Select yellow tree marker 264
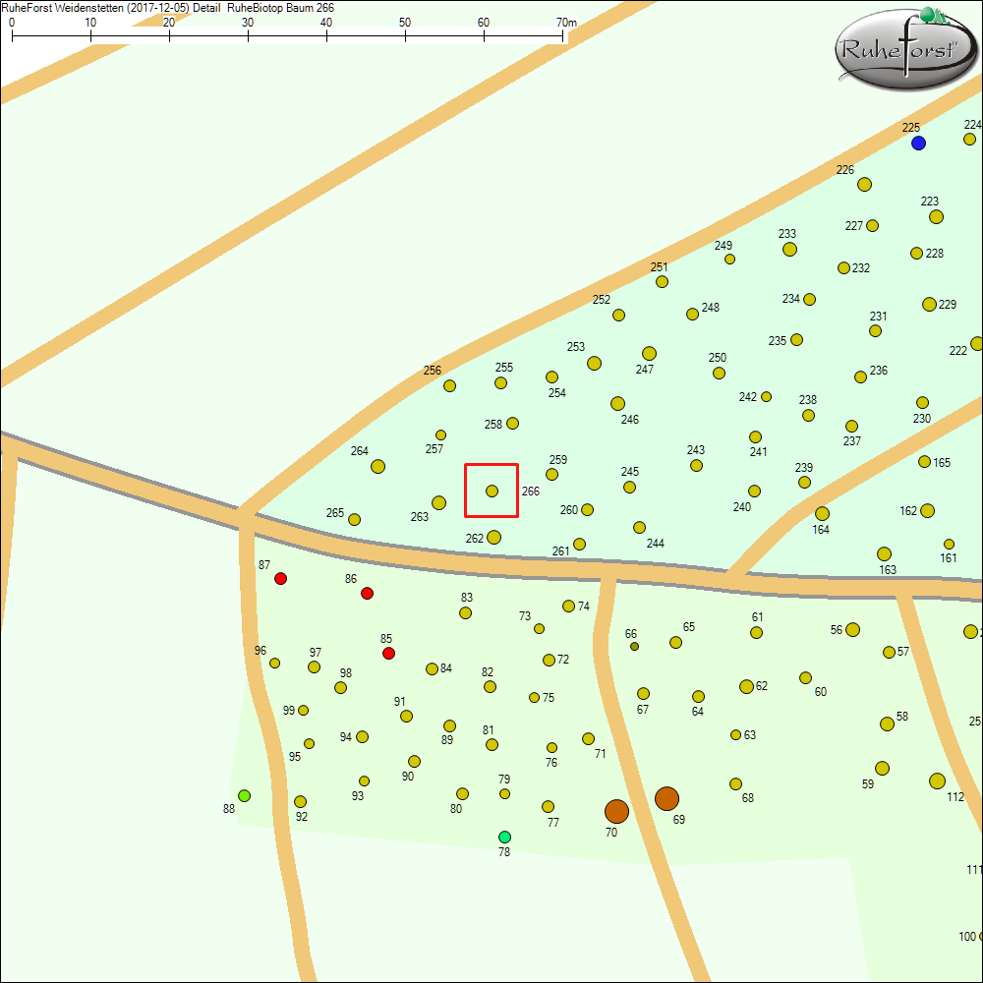This screenshot has width=983, height=983. [x=377, y=466]
